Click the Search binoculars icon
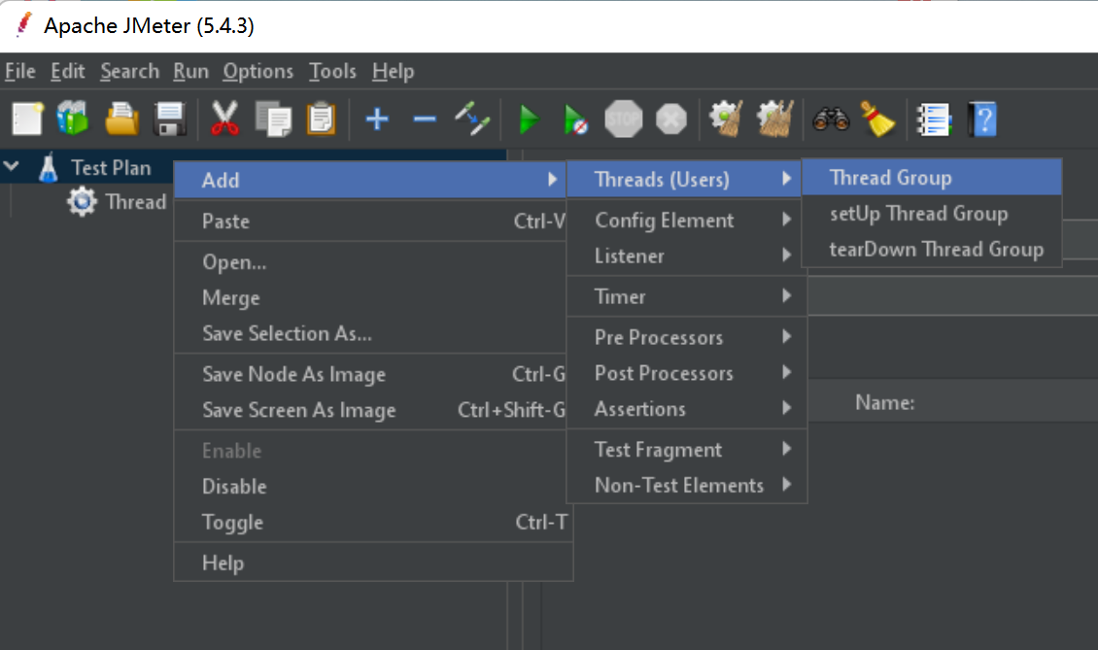This screenshot has width=1098, height=650. [x=831, y=120]
